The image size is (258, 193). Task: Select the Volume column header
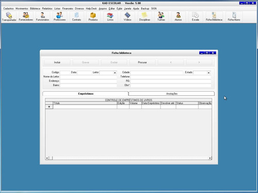click(x=135, y=103)
